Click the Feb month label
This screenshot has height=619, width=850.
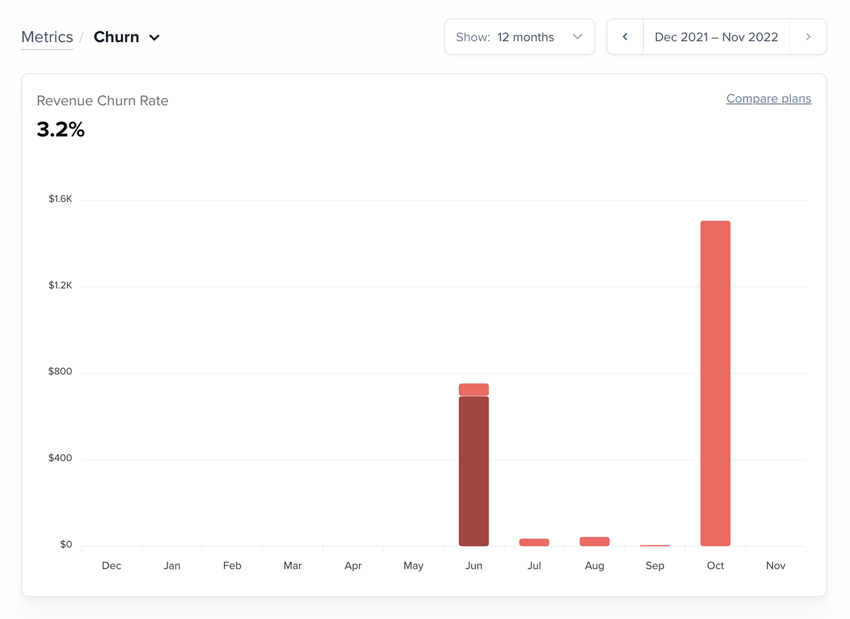click(x=232, y=566)
